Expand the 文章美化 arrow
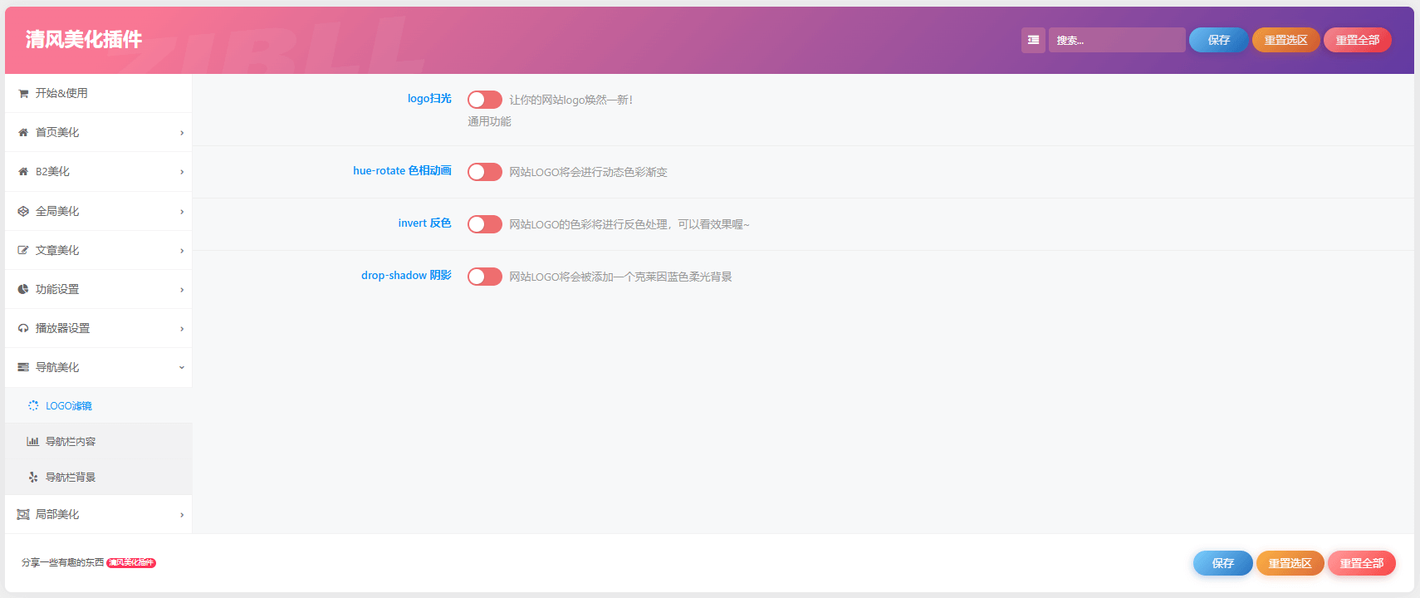The width and height of the screenshot is (1420, 598). (x=182, y=251)
